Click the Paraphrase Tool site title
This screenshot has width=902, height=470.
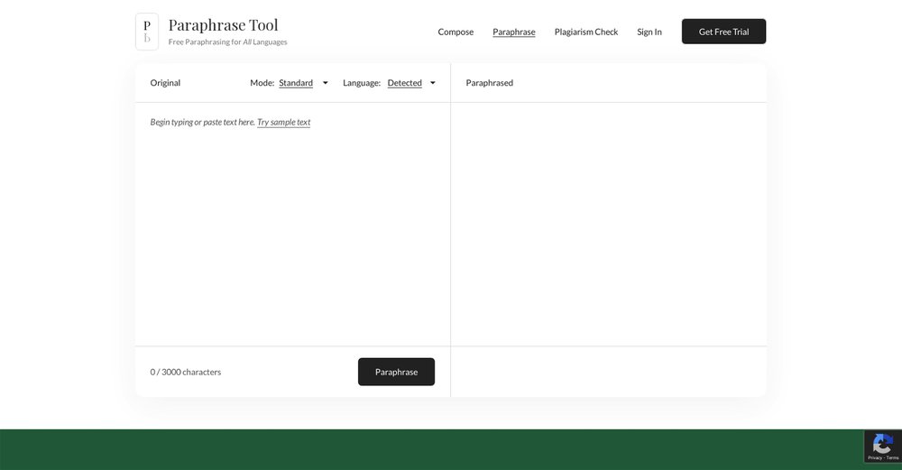[223, 24]
